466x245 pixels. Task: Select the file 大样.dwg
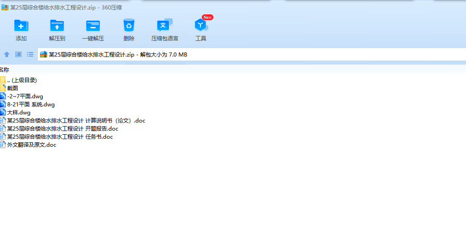pyautogui.click(x=19, y=113)
